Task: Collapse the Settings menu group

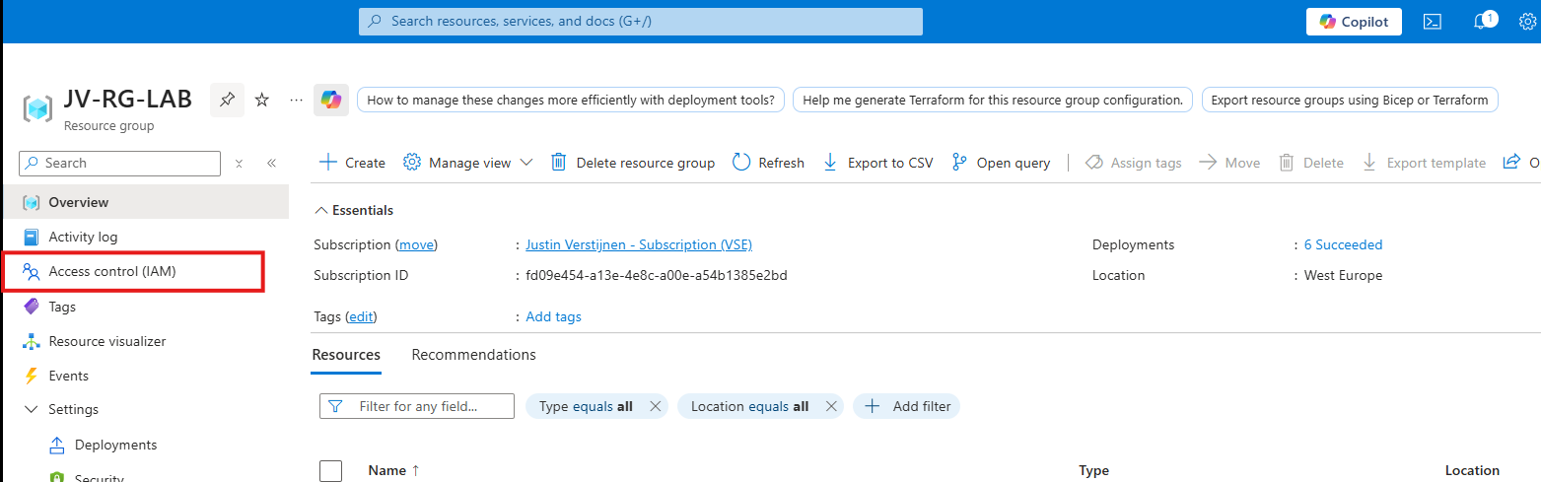Action: tap(61, 409)
